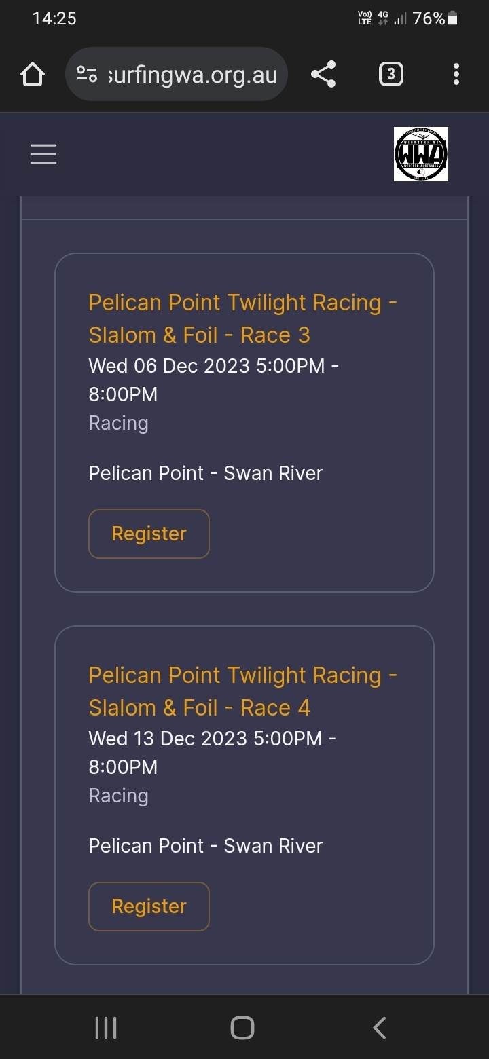Register for Twilight Racing Race 3
The width and height of the screenshot is (489, 1059).
click(149, 534)
